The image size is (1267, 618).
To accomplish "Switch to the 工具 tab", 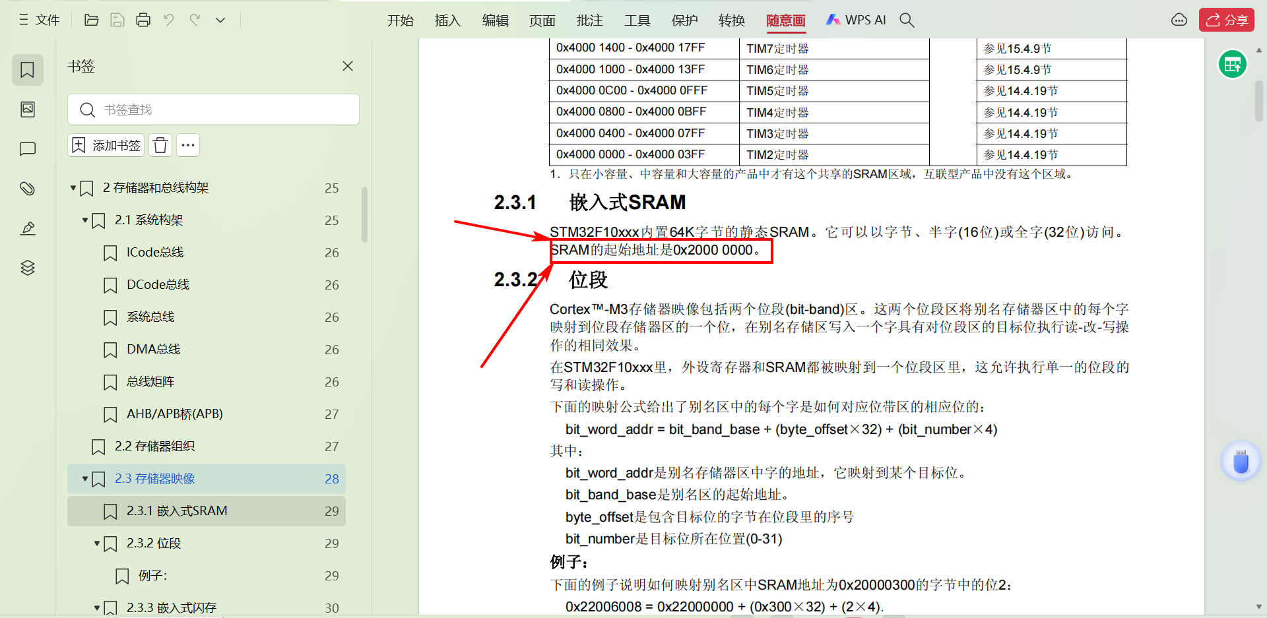I will pyautogui.click(x=637, y=20).
